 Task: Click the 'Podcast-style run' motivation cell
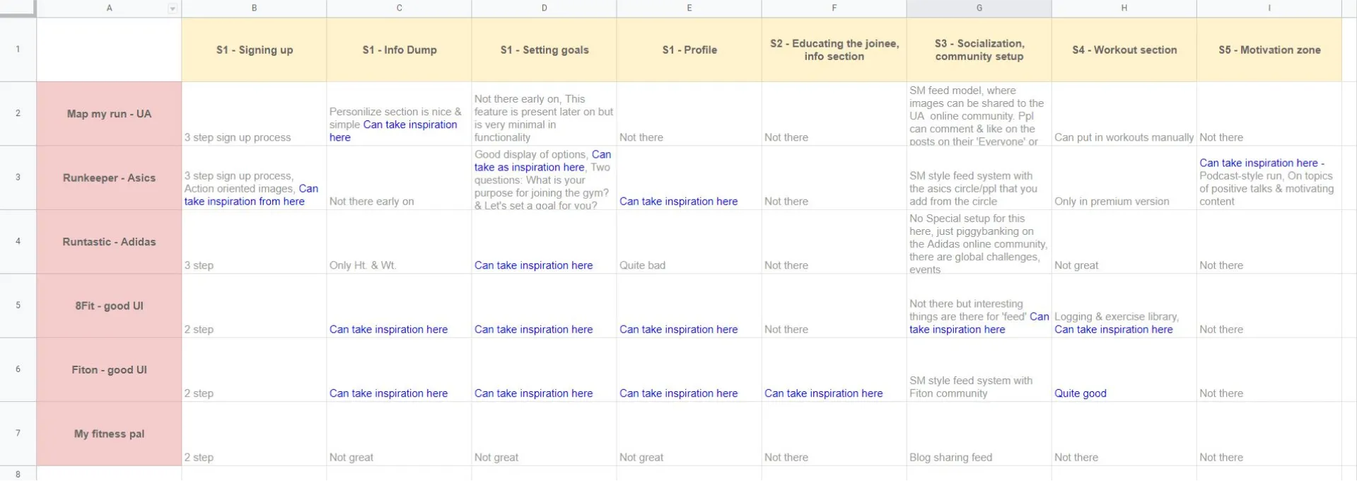(x=1269, y=178)
